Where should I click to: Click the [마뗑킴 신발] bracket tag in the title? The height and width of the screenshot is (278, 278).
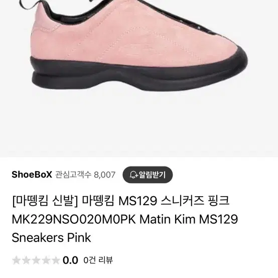pyautogui.click(x=45, y=201)
